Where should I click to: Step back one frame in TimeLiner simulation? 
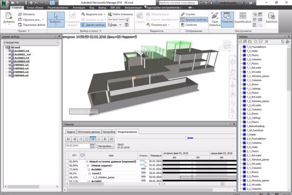click(74, 139)
